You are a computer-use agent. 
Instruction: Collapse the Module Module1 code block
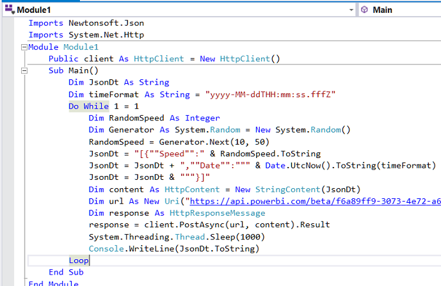tap(24, 47)
